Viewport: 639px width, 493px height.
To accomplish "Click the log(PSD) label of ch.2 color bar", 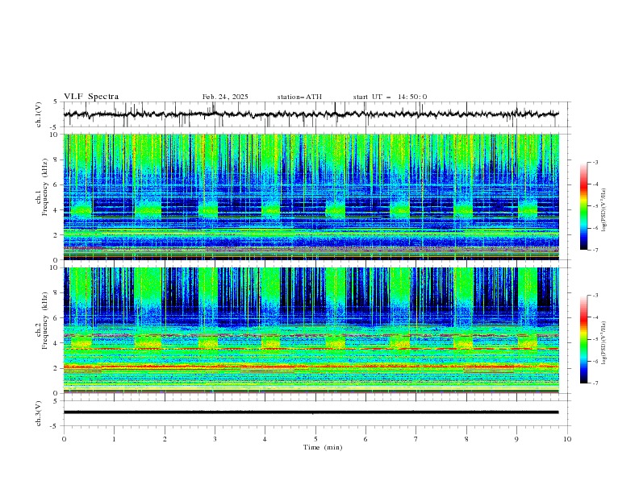I will click(604, 343).
